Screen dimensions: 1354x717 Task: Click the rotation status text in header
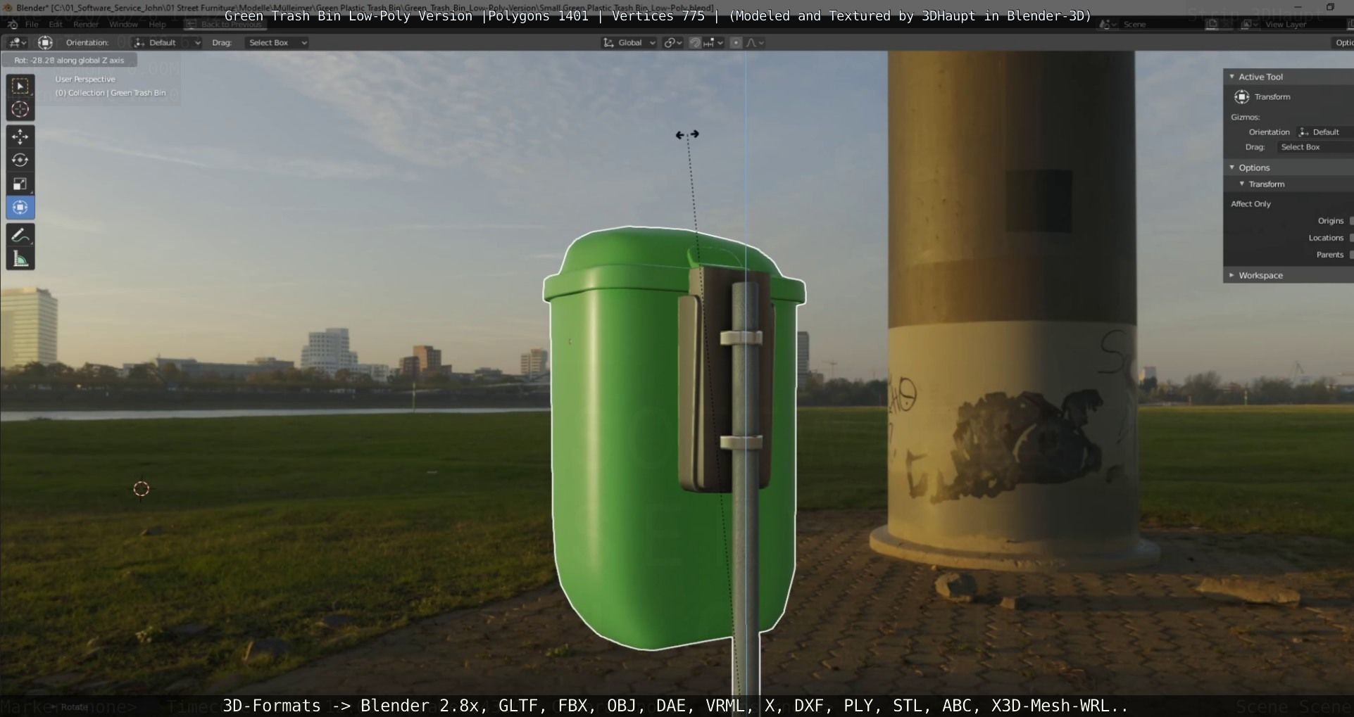pyautogui.click(x=69, y=61)
